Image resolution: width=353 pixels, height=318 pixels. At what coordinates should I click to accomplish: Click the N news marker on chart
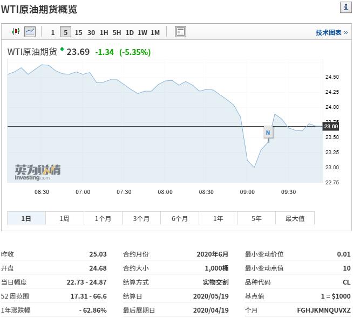268,133
